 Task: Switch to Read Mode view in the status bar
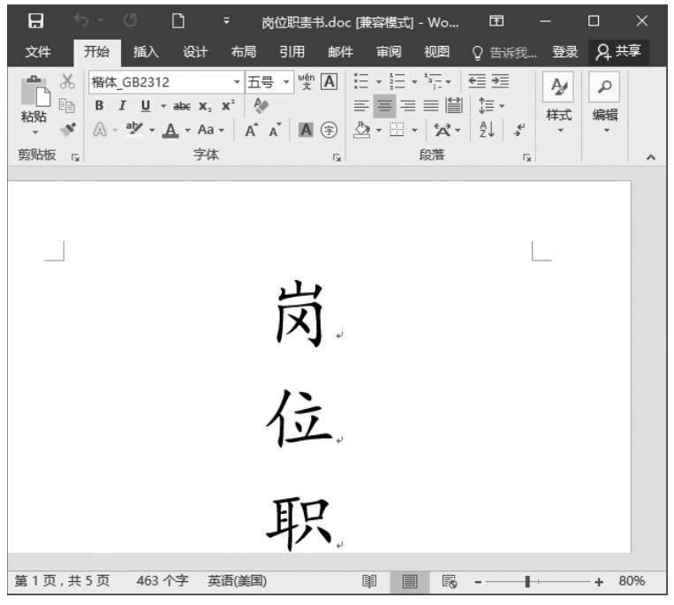[x=369, y=581]
